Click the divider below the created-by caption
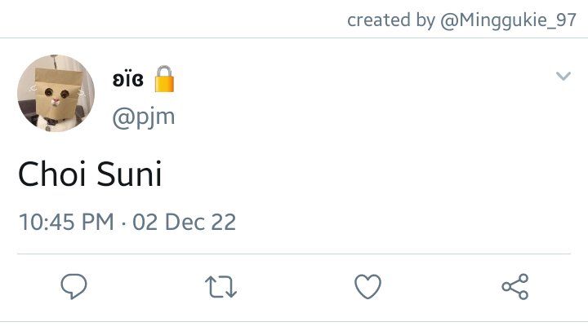This screenshot has width=588, height=331. click(294, 38)
